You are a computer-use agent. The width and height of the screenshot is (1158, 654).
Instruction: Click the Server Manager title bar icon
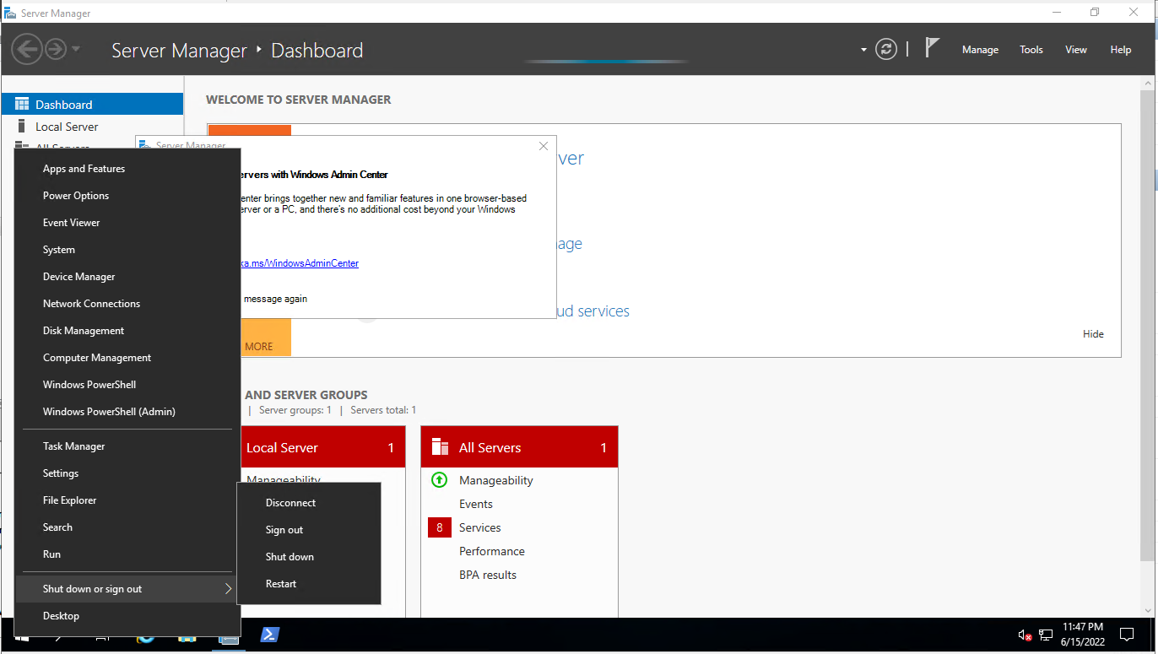click(9, 13)
